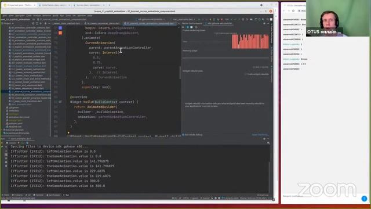Select the start_examples.dart Run tab
Image resolution: width=371 pixels, height=209 pixels.
21,139
